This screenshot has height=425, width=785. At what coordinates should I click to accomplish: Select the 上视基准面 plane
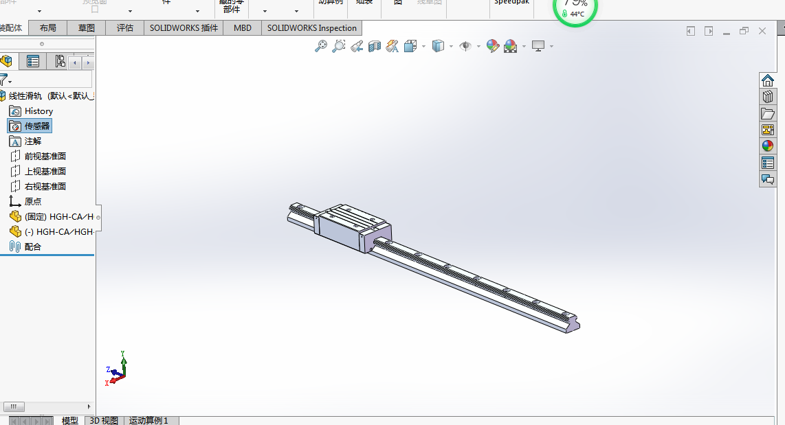click(x=38, y=171)
